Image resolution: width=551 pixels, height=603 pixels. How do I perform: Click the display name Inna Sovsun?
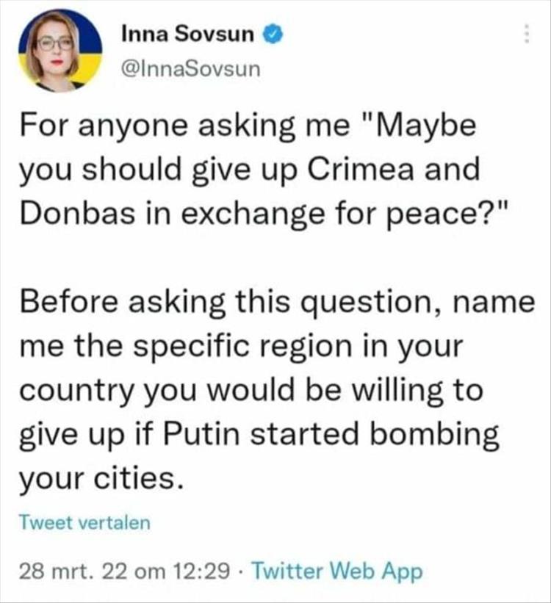pos(188,34)
